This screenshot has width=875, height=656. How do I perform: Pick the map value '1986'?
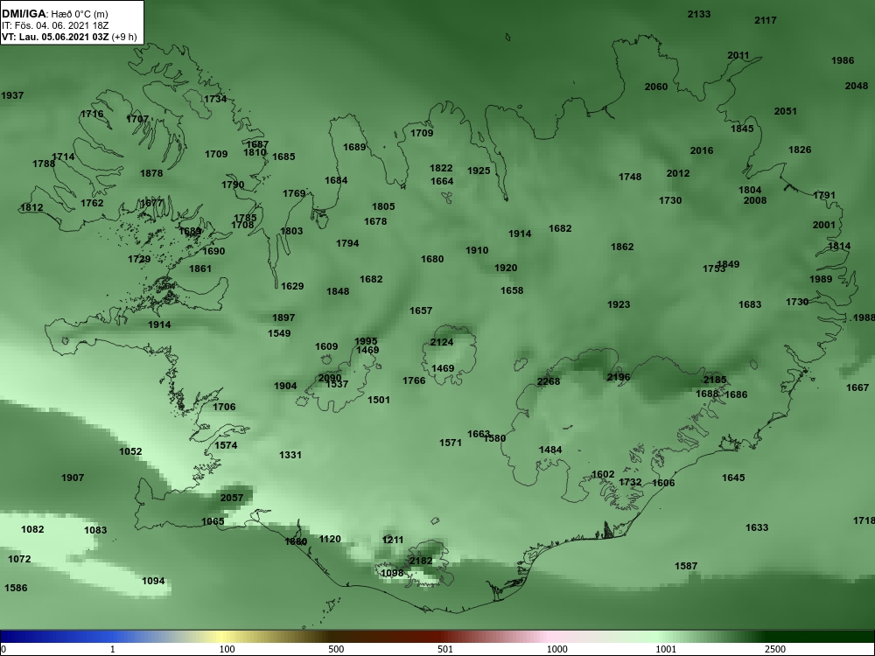click(x=842, y=60)
